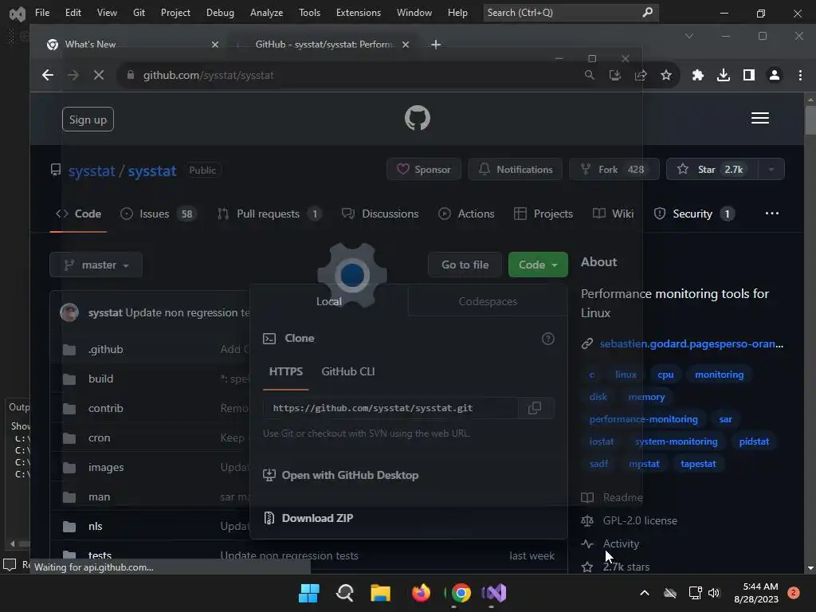Copy the HTTPS clone URL
816x612 pixels.
pos(535,408)
